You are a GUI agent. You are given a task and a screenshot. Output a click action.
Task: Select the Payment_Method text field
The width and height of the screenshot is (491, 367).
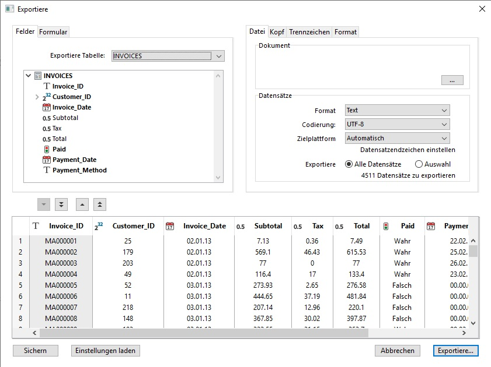pyautogui.click(x=79, y=170)
